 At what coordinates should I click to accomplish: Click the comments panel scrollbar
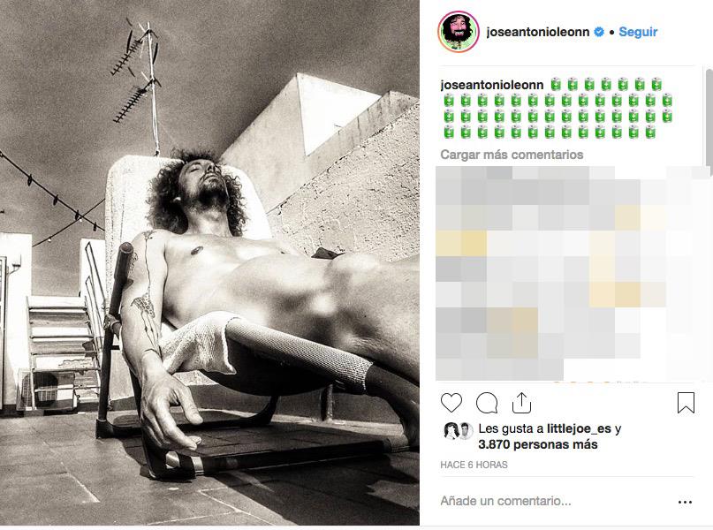tap(709, 118)
